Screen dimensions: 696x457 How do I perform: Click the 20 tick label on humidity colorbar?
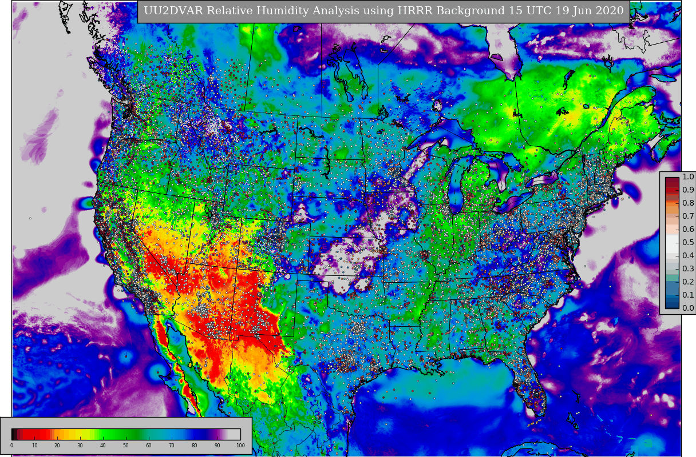(57, 446)
